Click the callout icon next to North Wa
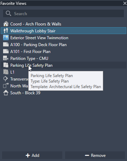 click(x=6, y=86)
